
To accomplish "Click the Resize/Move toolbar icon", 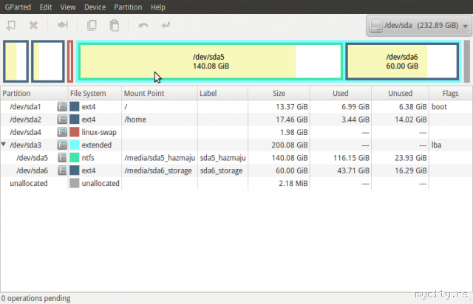I will [63, 25].
